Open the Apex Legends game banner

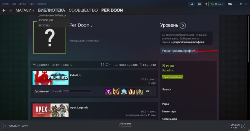click(51, 110)
